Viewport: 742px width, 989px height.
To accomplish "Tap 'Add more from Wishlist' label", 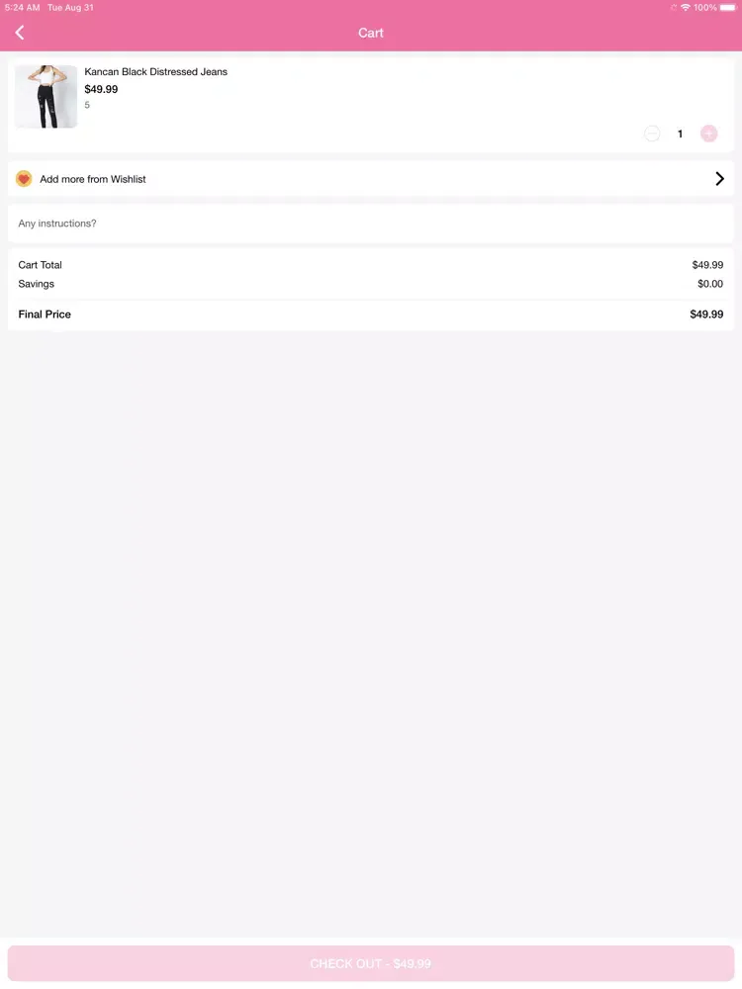I will [93, 179].
